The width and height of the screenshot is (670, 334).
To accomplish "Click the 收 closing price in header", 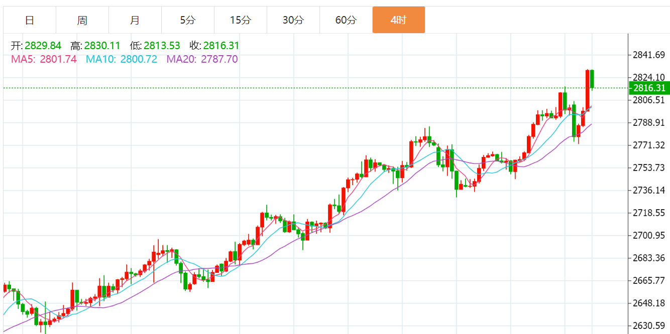I will pyautogui.click(x=221, y=46).
